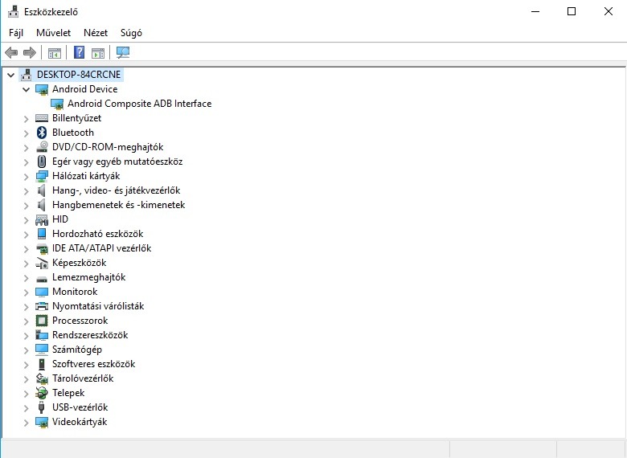627x458 pixels.
Task: Click the Képeszközök camera icon
Action: (42, 263)
